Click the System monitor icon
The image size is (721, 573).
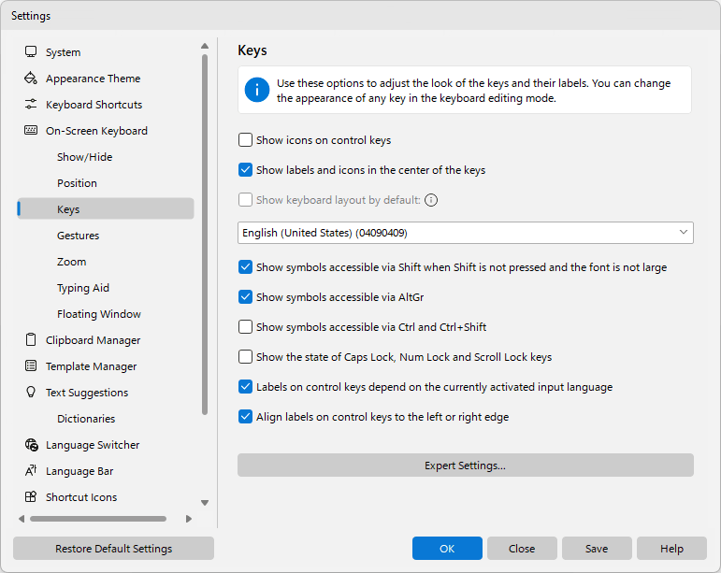point(31,52)
